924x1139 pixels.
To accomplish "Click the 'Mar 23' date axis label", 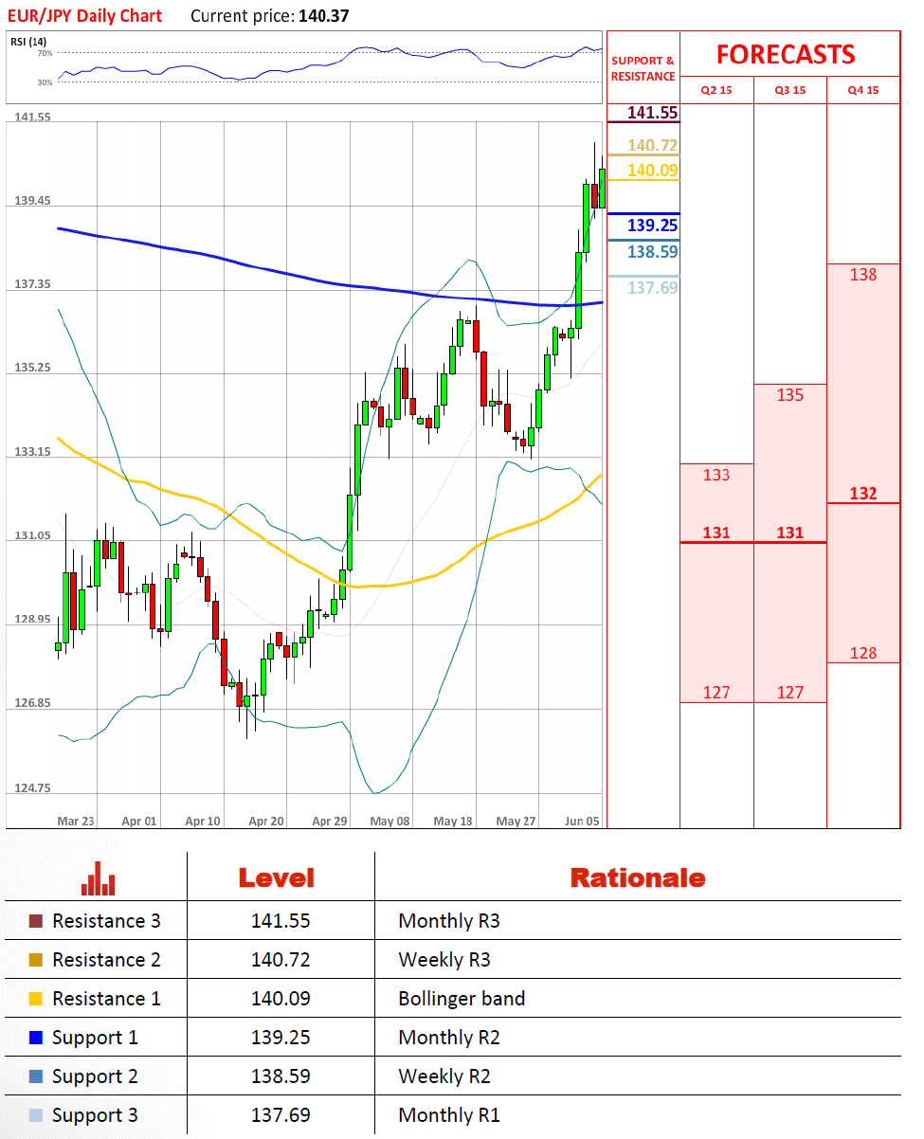I will pos(76,821).
